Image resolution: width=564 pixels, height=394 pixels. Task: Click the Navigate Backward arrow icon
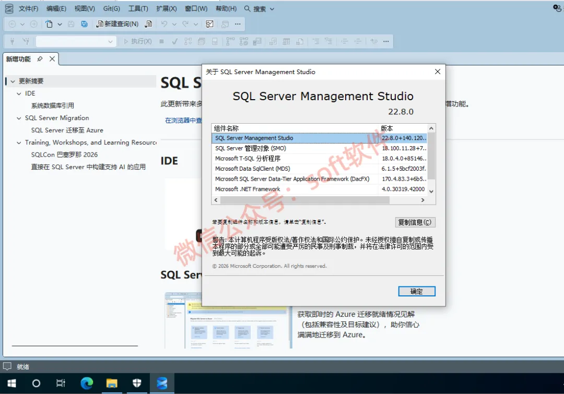(x=12, y=24)
